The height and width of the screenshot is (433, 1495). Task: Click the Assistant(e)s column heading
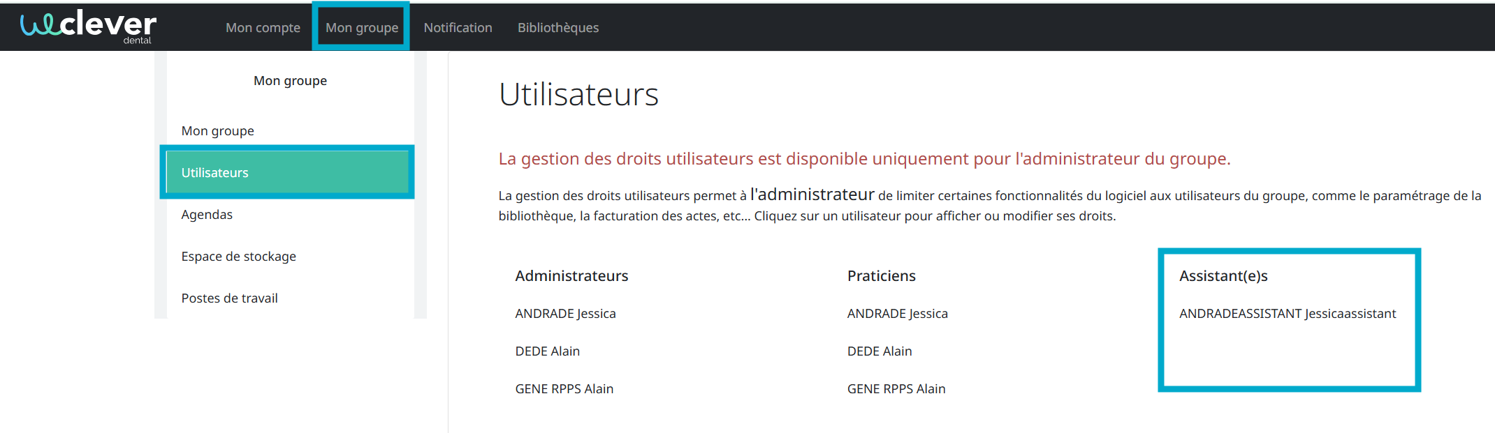click(x=1223, y=276)
